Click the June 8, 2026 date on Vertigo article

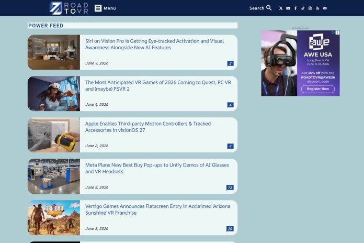97,228
